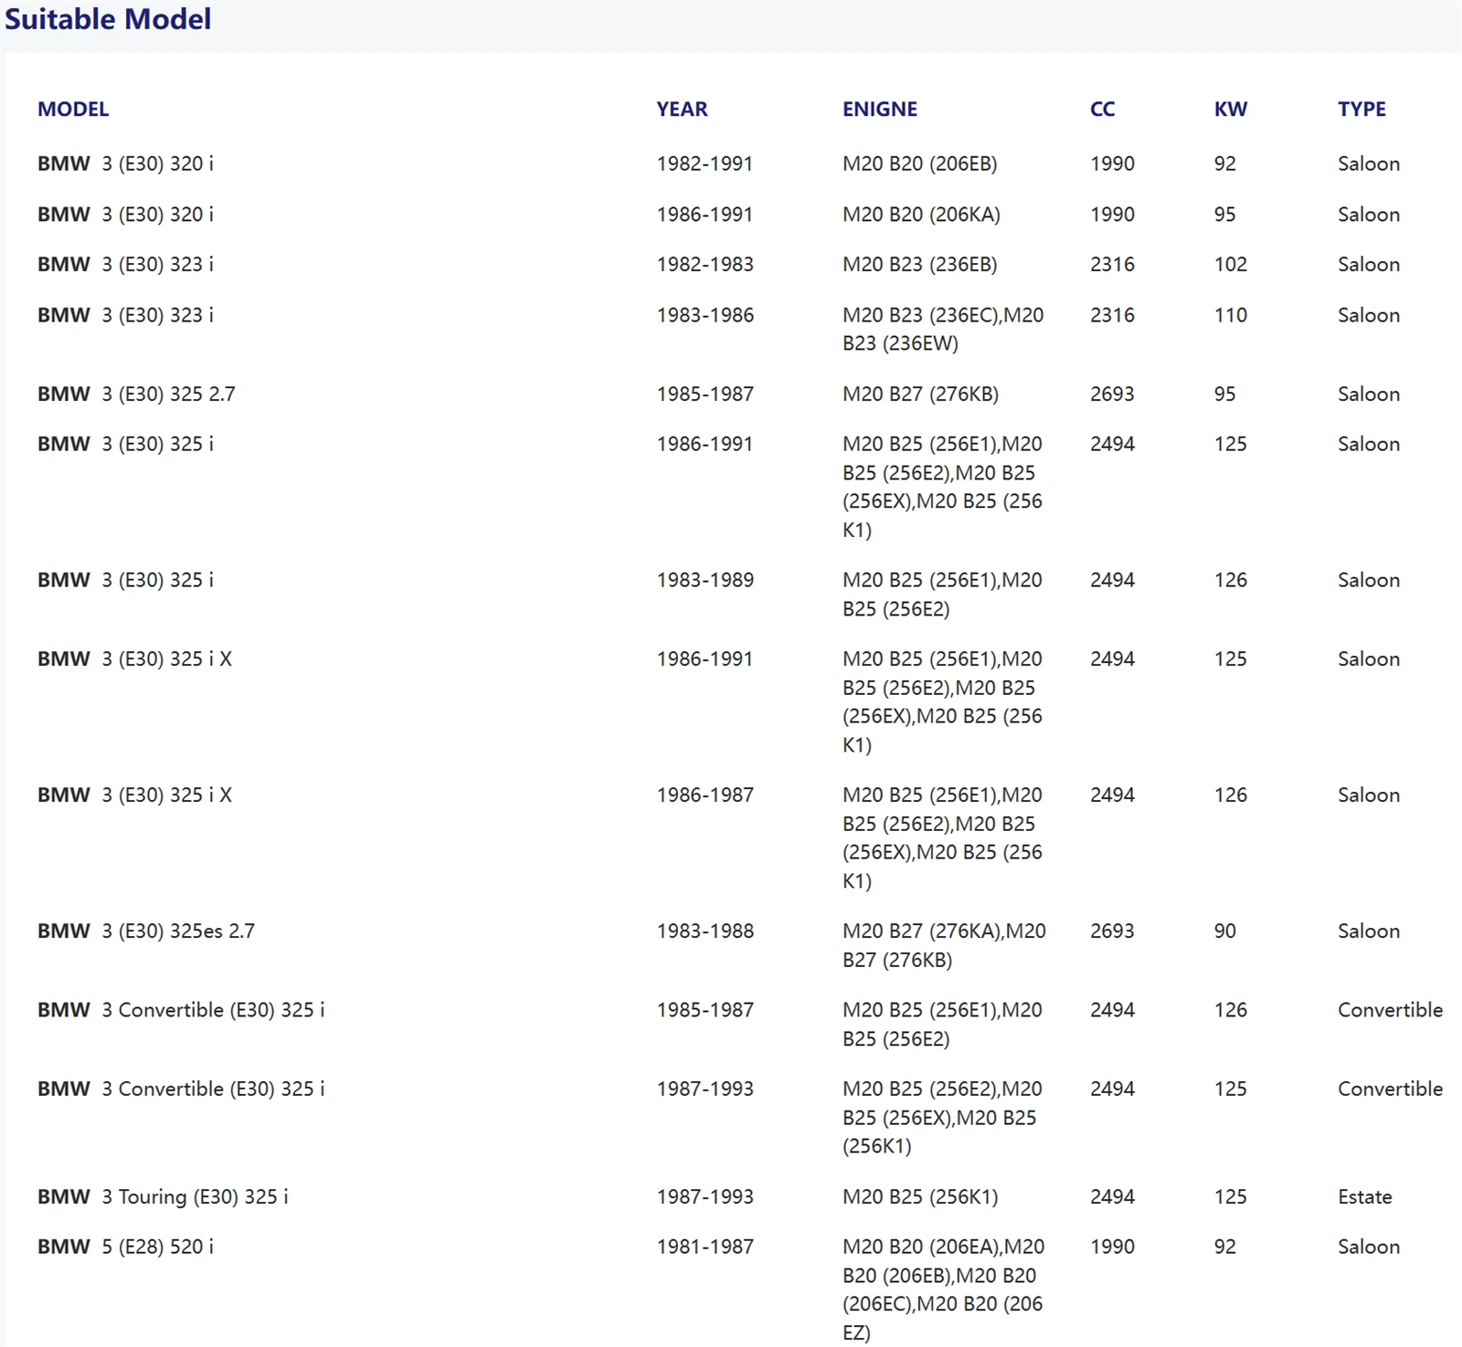The image size is (1462, 1347).
Task: Click Convertible type in 126 KW row
Action: click(1390, 1010)
